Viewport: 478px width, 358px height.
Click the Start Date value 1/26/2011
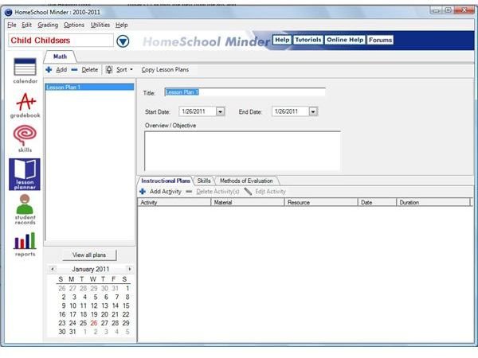tap(194, 111)
